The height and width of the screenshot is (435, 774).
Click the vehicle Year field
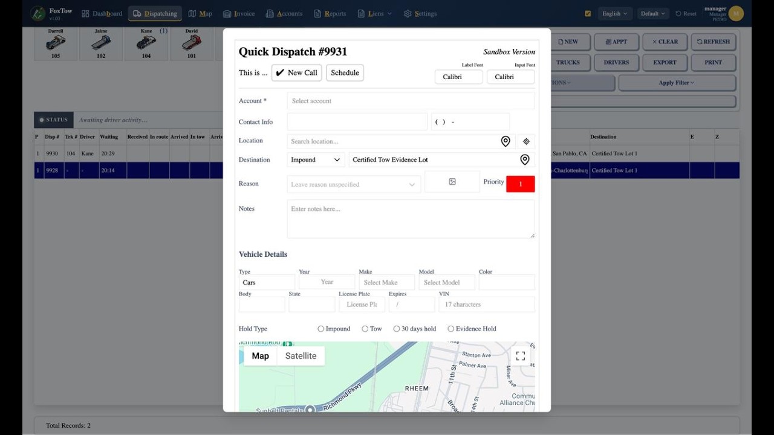(x=327, y=282)
